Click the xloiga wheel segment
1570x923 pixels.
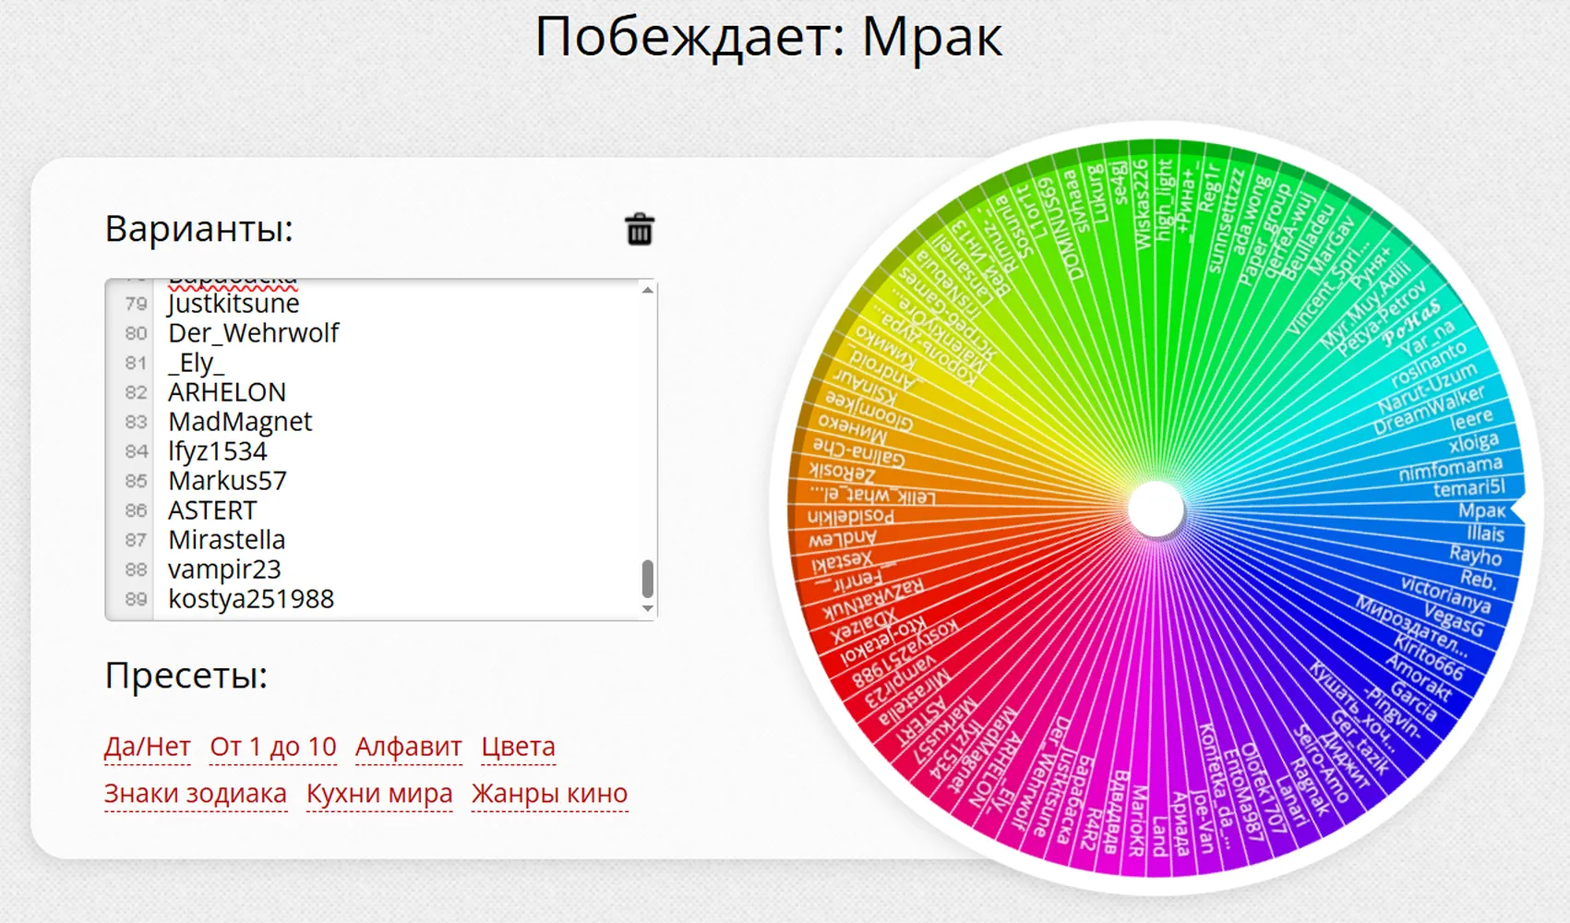[x=1473, y=443]
